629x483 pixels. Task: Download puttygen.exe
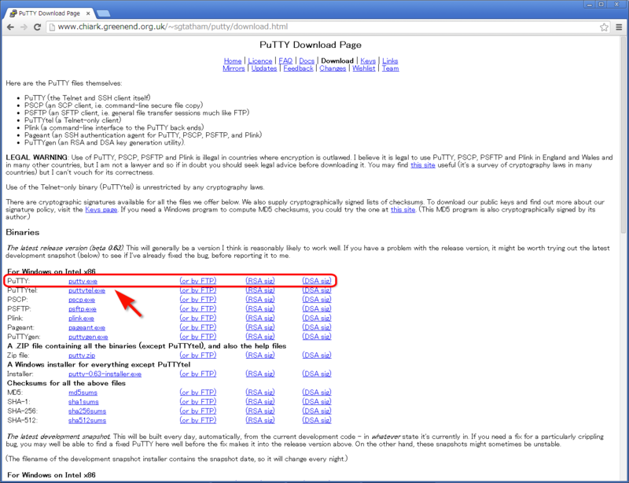pos(88,337)
